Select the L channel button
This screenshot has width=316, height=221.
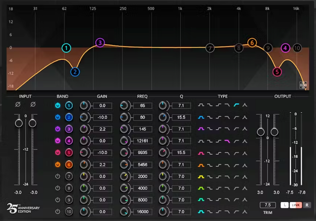pos(285,205)
